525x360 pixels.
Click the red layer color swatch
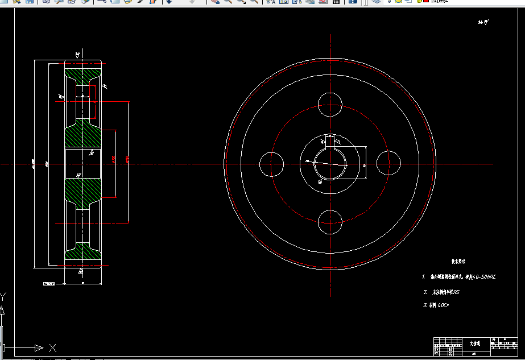point(426,1)
